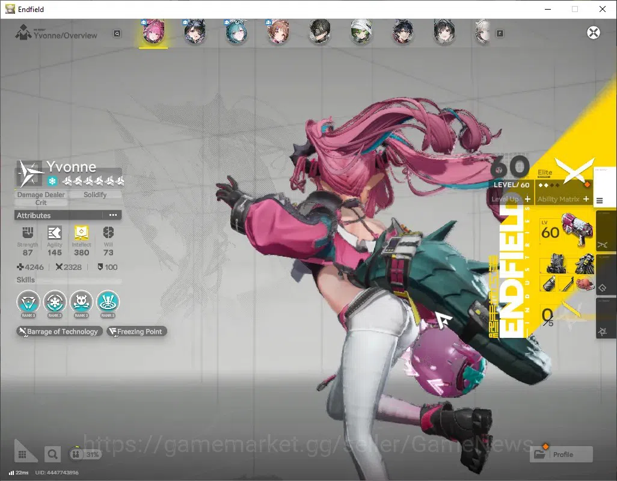Image resolution: width=617 pixels, height=481 pixels.
Task: Open the fourth ripple-burst skill icon
Action: click(108, 302)
